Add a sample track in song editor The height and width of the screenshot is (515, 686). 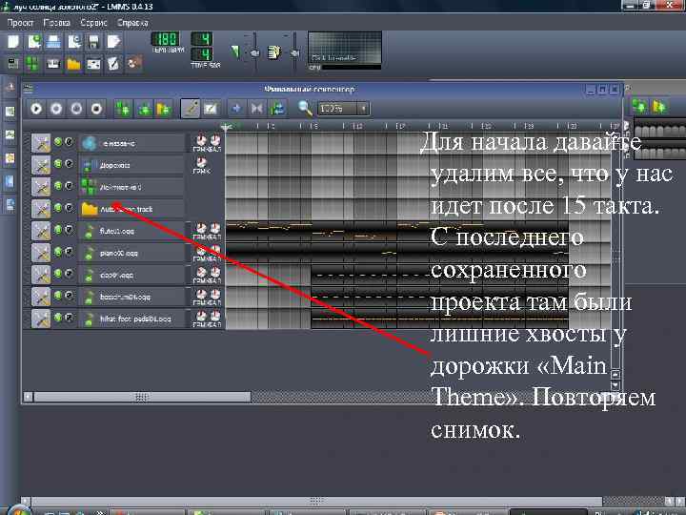(144, 108)
